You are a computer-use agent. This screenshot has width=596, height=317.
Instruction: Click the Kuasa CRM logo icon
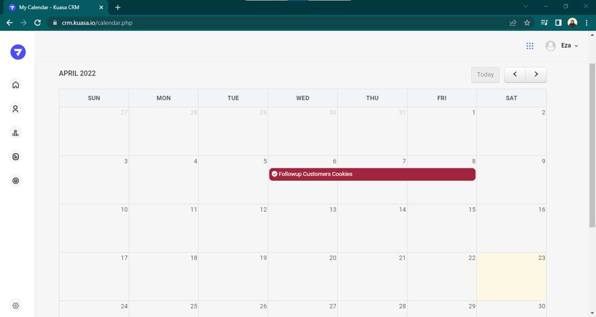(18, 52)
